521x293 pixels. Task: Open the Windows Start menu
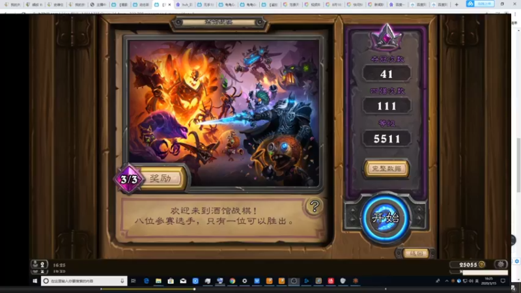35,281
